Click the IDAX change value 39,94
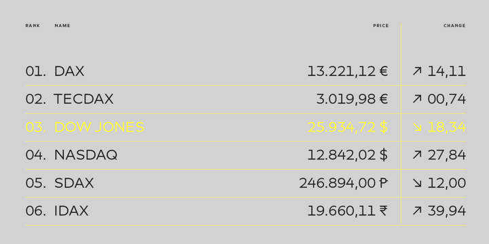This screenshot has width=489, height=244. (x=447, y=211)
